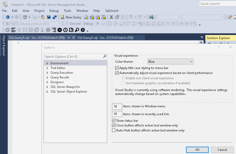Click the SqlSmash bookmark icon
236x154 pixels.
coord(71,30)
